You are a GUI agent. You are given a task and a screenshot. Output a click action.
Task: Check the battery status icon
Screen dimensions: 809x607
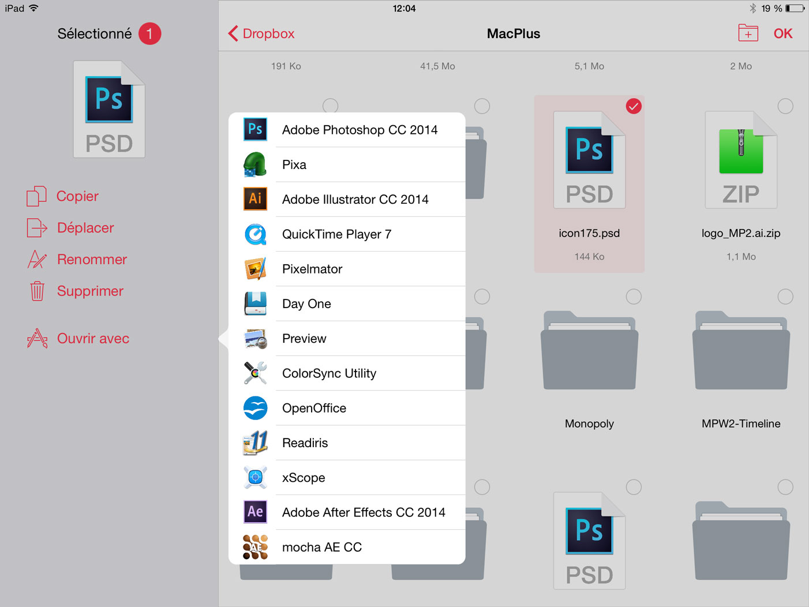click(x=795, y=8)
